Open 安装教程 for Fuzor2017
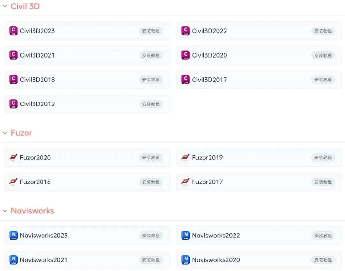Image resolution: width=345 pixels, height=271 pixels. click(x=323, y=182)
